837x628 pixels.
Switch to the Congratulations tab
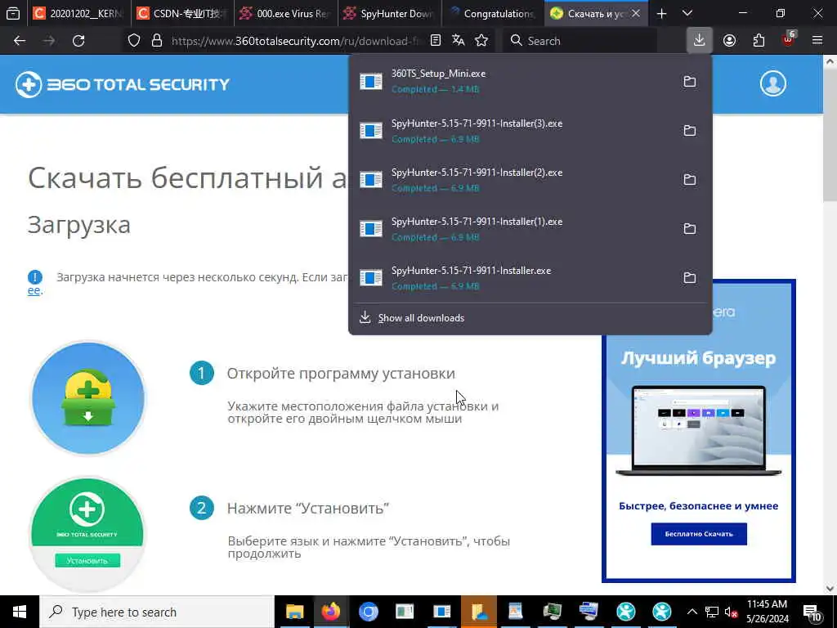point(493,13)
